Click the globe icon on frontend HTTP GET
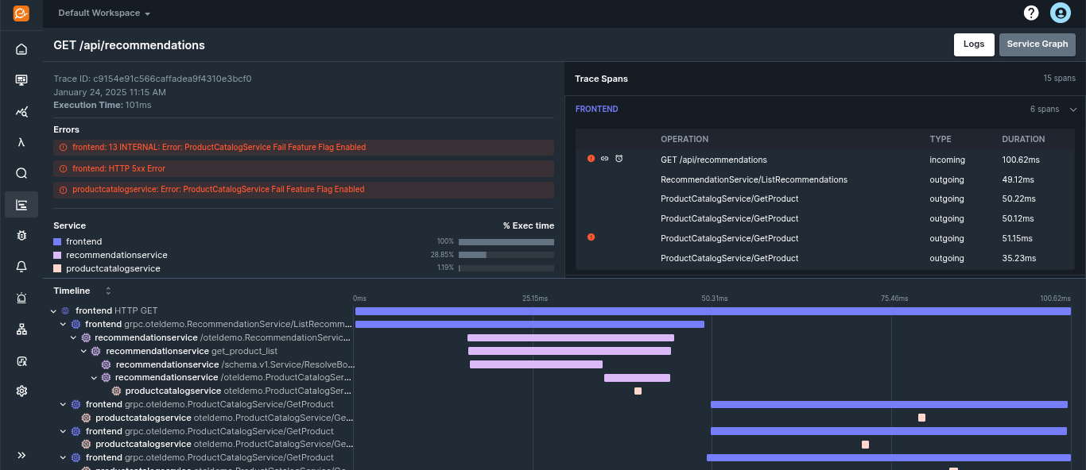 pos(66,311)
